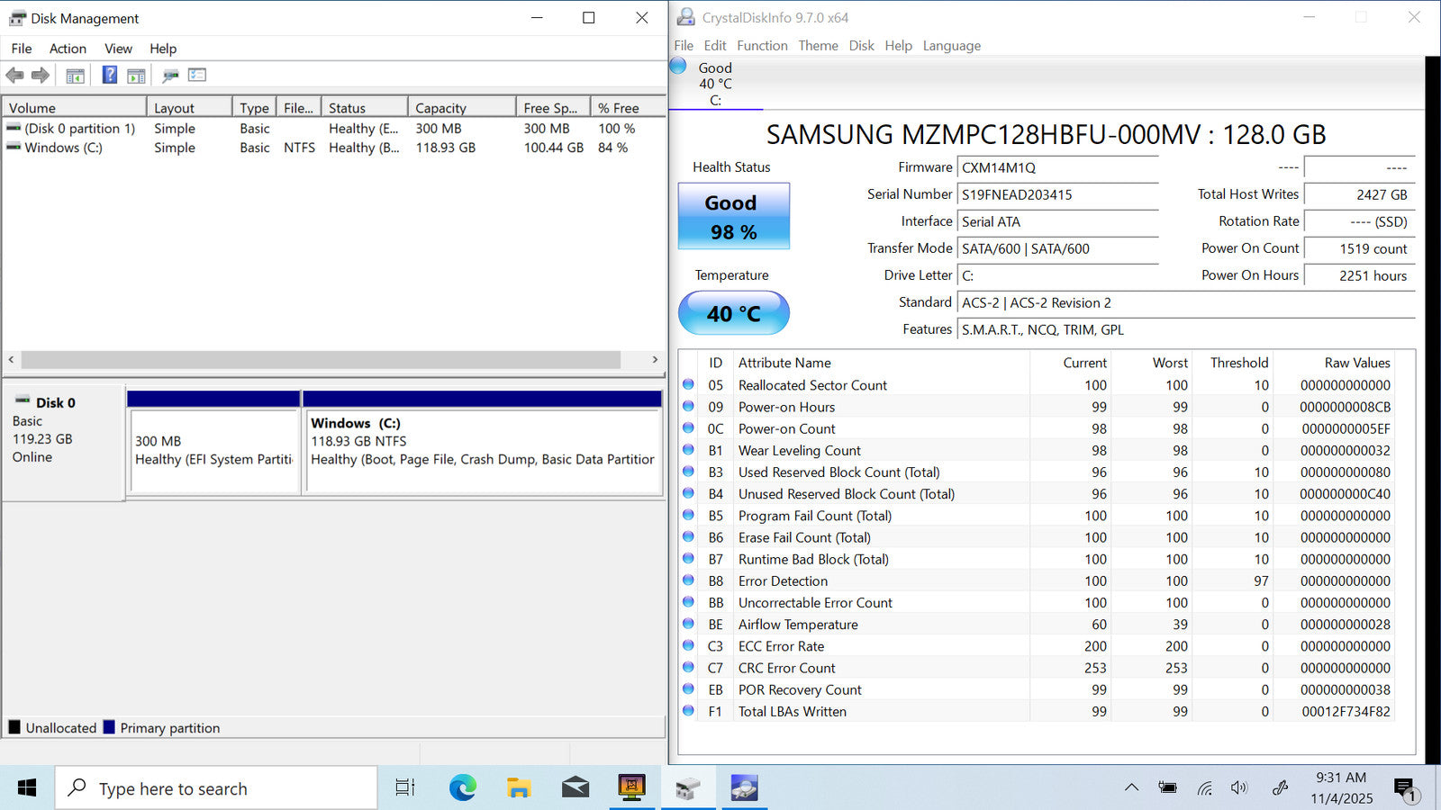Click the disk drive icon in Disk Management toolbar
1441x810 pixels.
170,76
